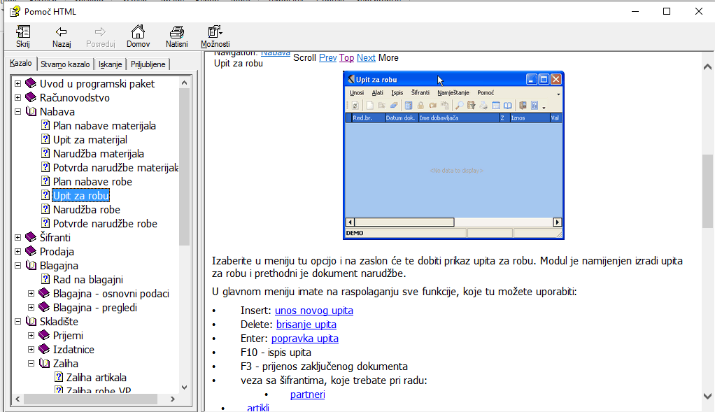Open the Priljubljene tab
The image size is (715, 412).
point(148,64)
